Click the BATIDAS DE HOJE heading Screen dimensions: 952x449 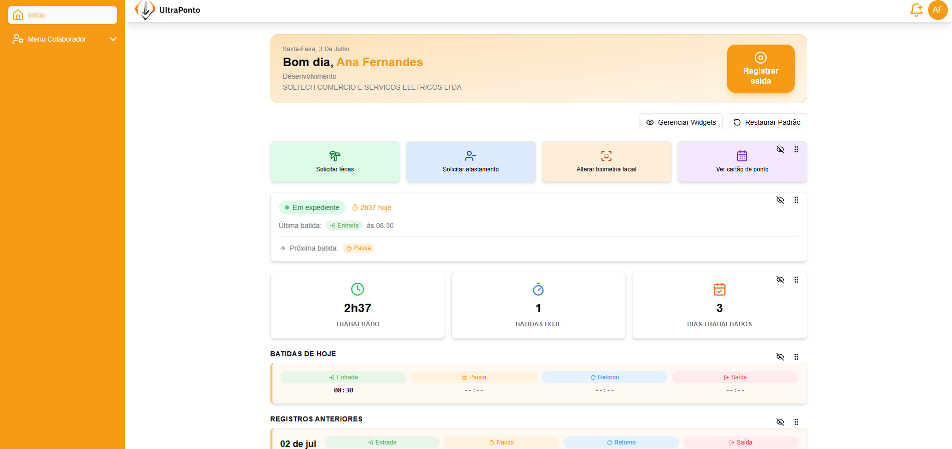(x=303, y=354)
